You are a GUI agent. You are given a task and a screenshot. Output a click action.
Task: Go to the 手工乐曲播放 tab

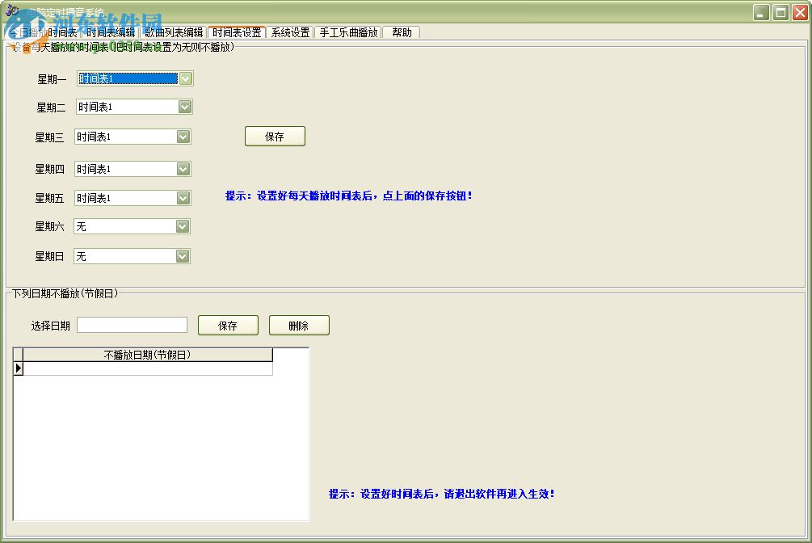pos(348,32)
